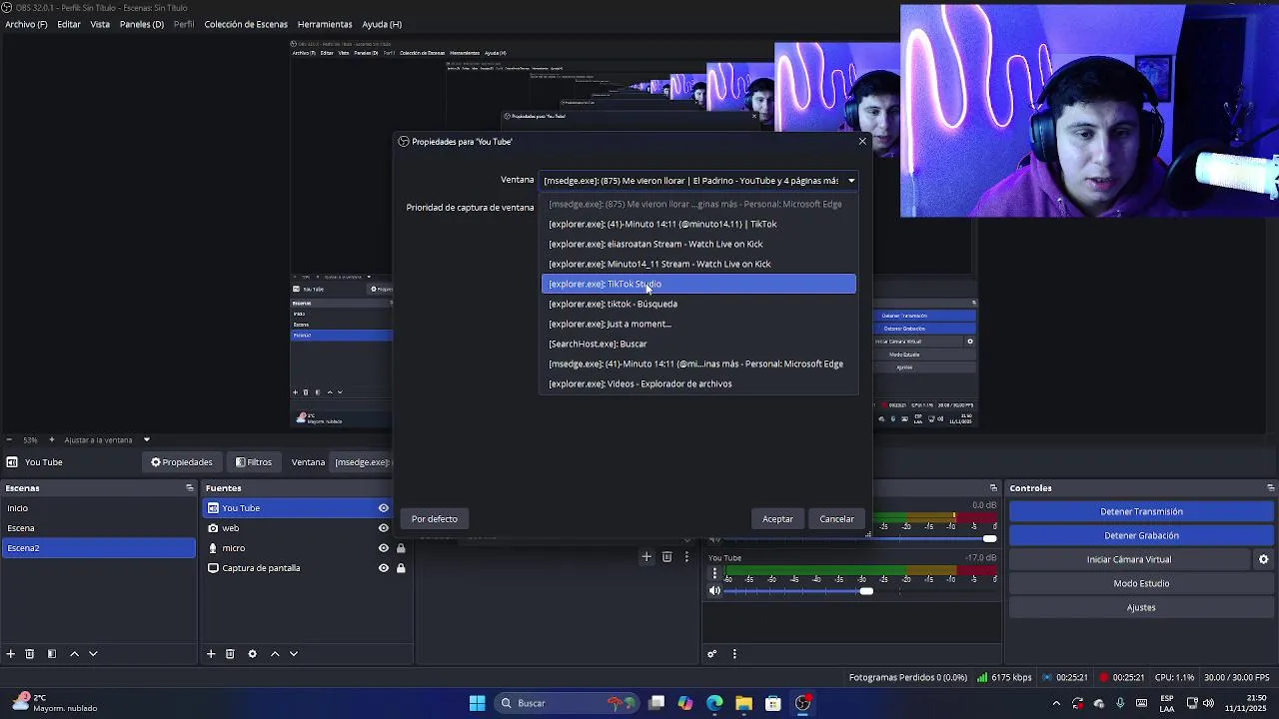Open the Ventana window dropdown
This screenshot has height=719, width=1279.
coord(698,181)
